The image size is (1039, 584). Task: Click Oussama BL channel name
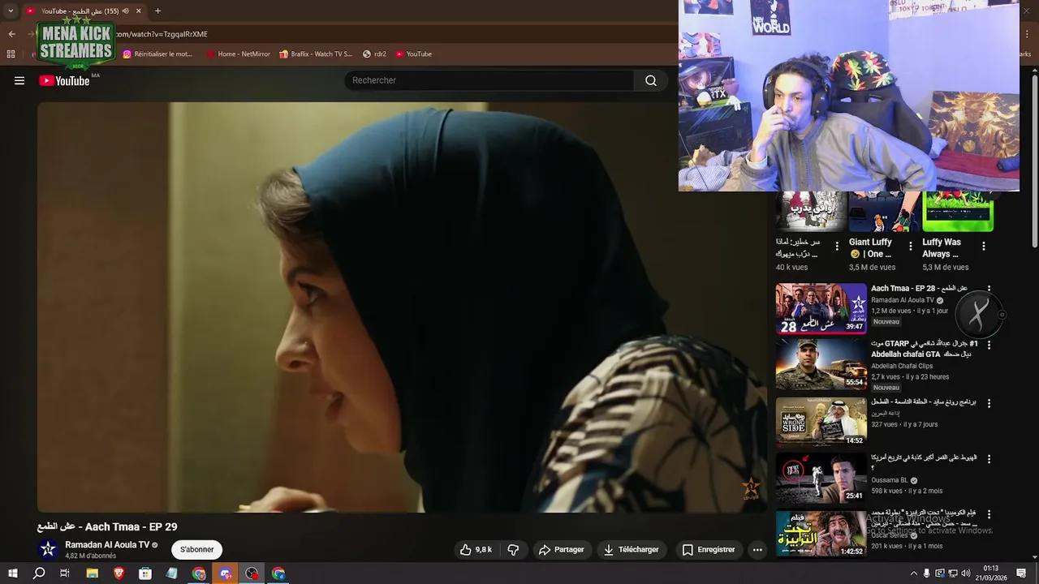pos(889,480)
